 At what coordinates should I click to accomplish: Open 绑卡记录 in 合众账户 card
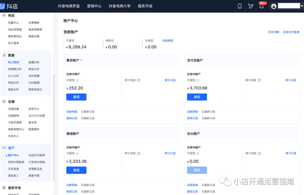pos(291,153)
